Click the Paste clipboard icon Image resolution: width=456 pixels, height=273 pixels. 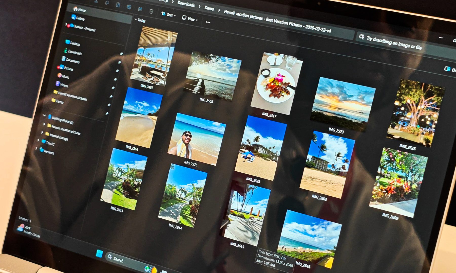118,5
